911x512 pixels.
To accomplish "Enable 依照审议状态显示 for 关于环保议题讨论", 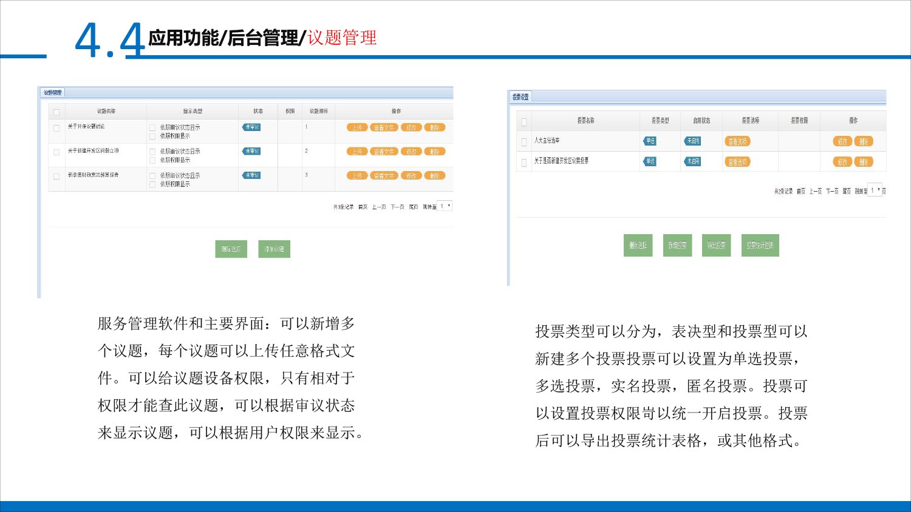I will pyautogui.click(x=152, y=128).
